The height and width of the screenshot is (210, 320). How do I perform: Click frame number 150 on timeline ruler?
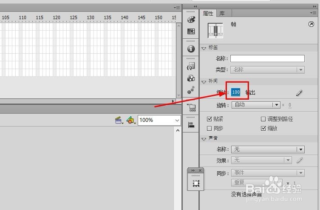click(159, 17)
